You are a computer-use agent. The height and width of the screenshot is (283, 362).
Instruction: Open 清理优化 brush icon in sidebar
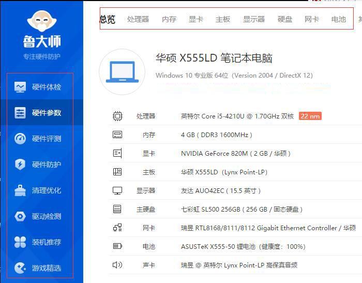20,190
